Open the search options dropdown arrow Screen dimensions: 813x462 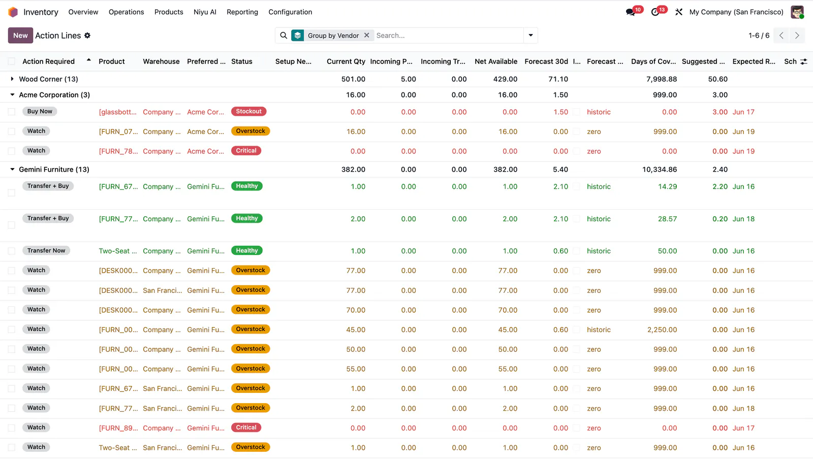(x=530, y=36)
